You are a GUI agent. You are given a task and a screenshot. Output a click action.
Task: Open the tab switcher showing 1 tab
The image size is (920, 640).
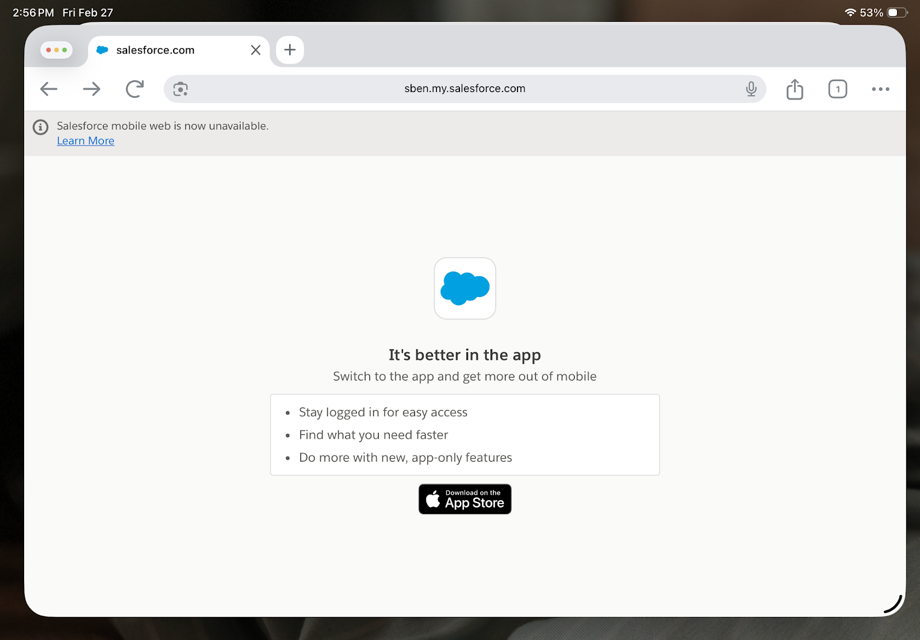coord(838,89)
